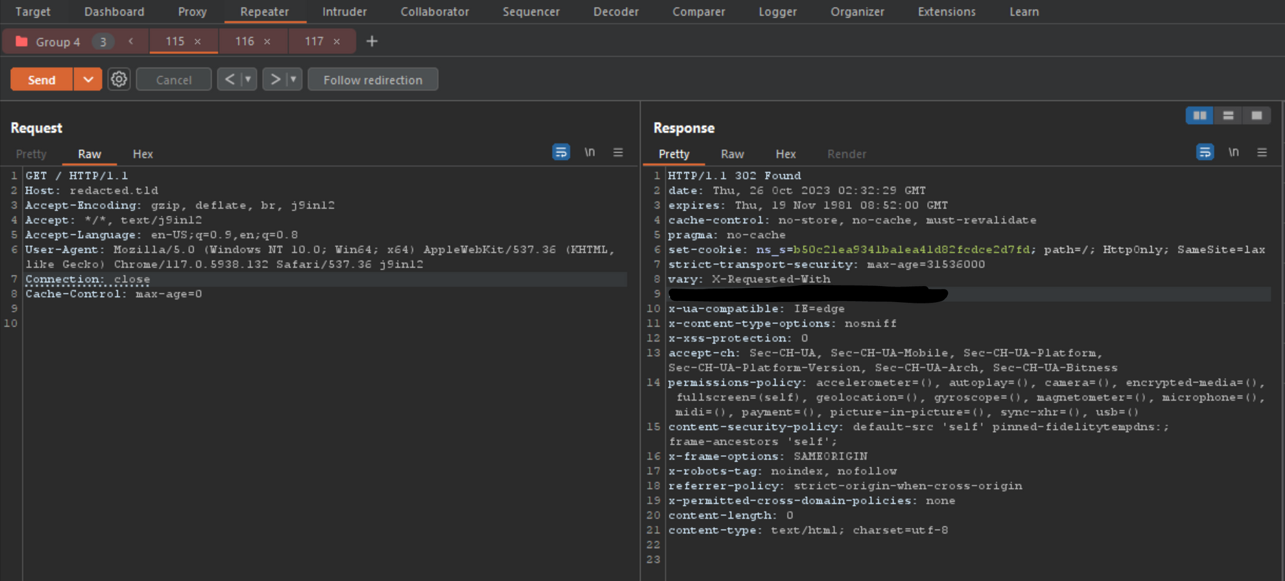Open the Comparer tab
Viewport: 1285px width, 581px height.
[x=699, y=12]
